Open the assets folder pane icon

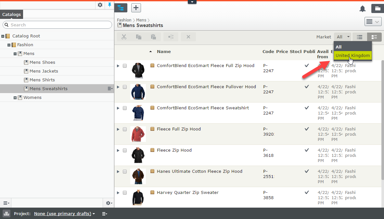tap(378, 9)
